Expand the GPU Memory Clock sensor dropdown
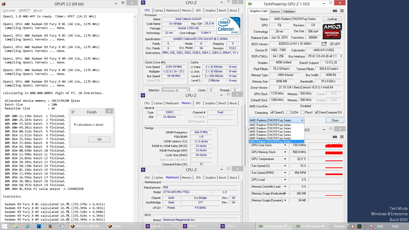Screen dimensions: 409x230 click(285, 152)
